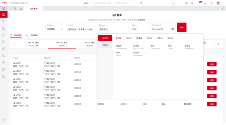Switch to the rate list tab
This screenshot has width=226, height=125.
pos(16,35)
